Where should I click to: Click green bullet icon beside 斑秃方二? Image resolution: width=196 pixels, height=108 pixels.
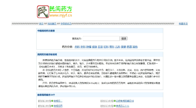52,101
